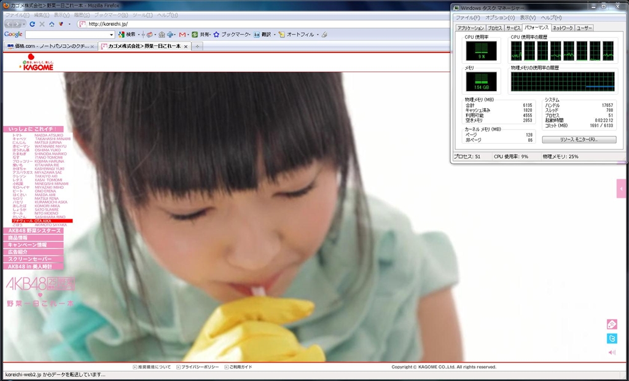Open Task Manager オプション(O) menu
Viewport: 629px width, 381px height.
pos(500,18)
